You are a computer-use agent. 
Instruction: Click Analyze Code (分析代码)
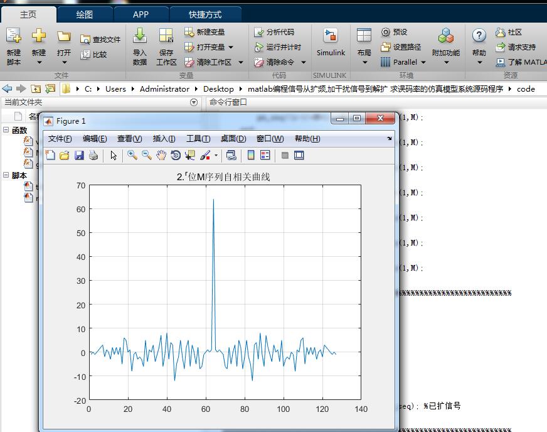(274, 32)
